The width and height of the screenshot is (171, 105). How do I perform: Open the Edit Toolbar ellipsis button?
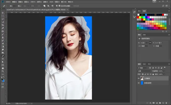[x=3, y=74]
